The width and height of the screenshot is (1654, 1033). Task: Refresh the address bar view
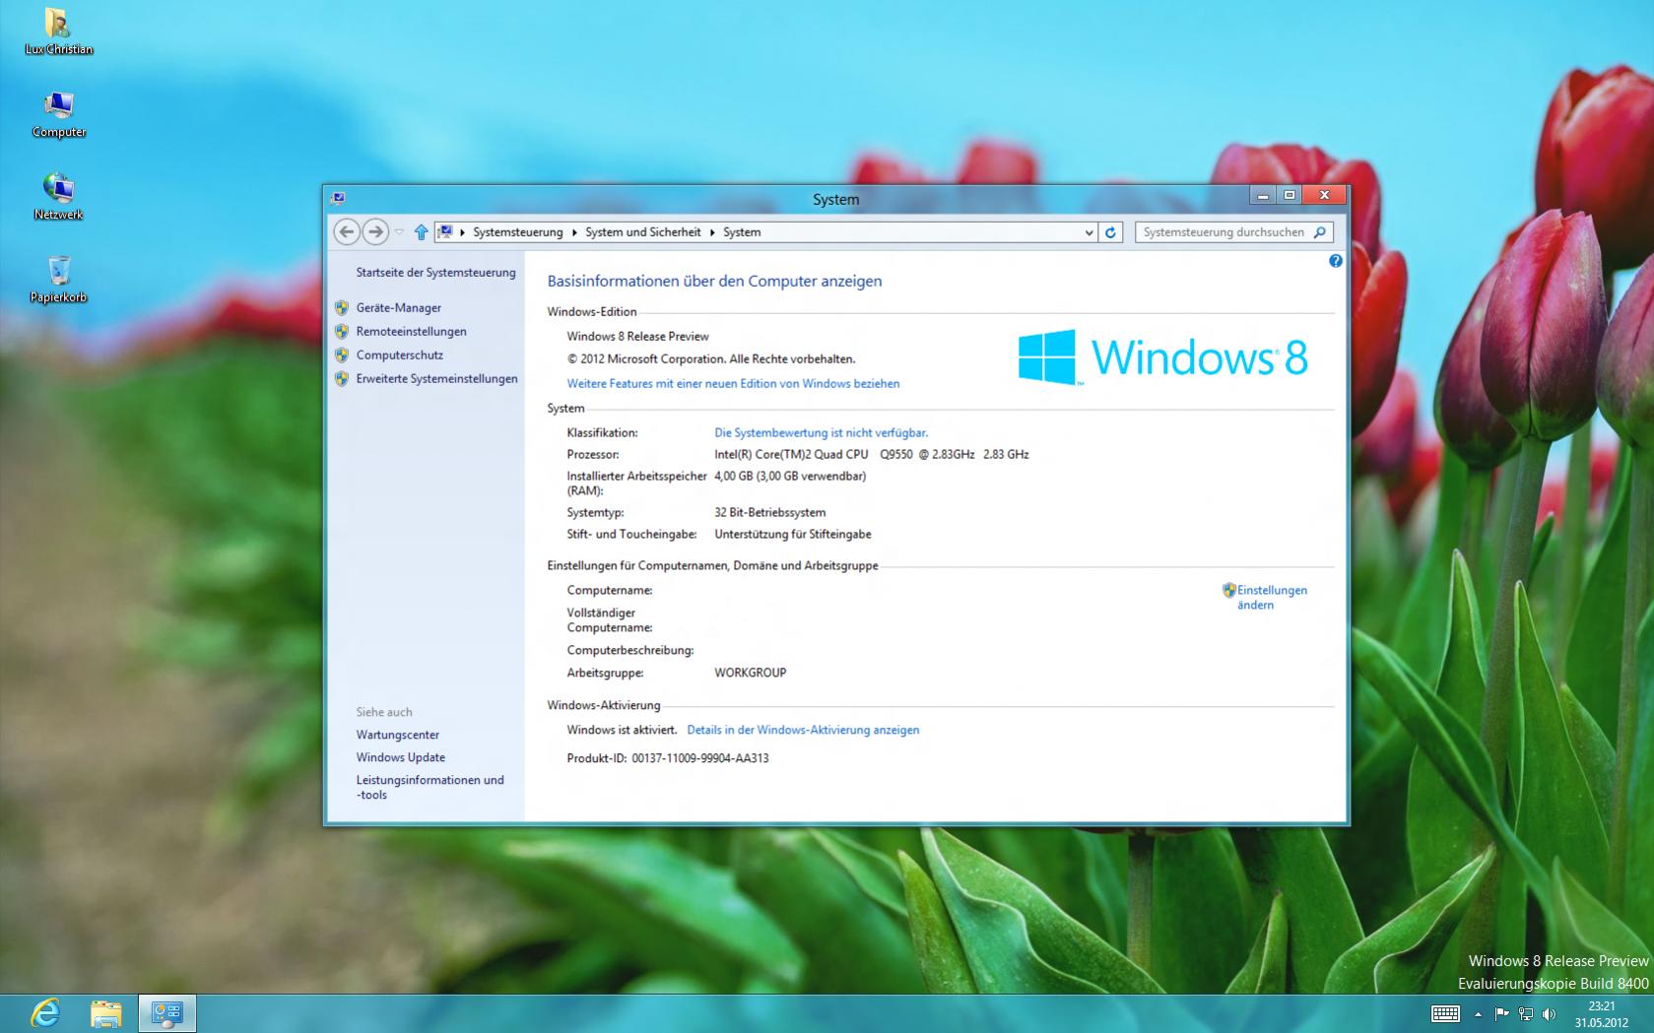pos(1110,232)
